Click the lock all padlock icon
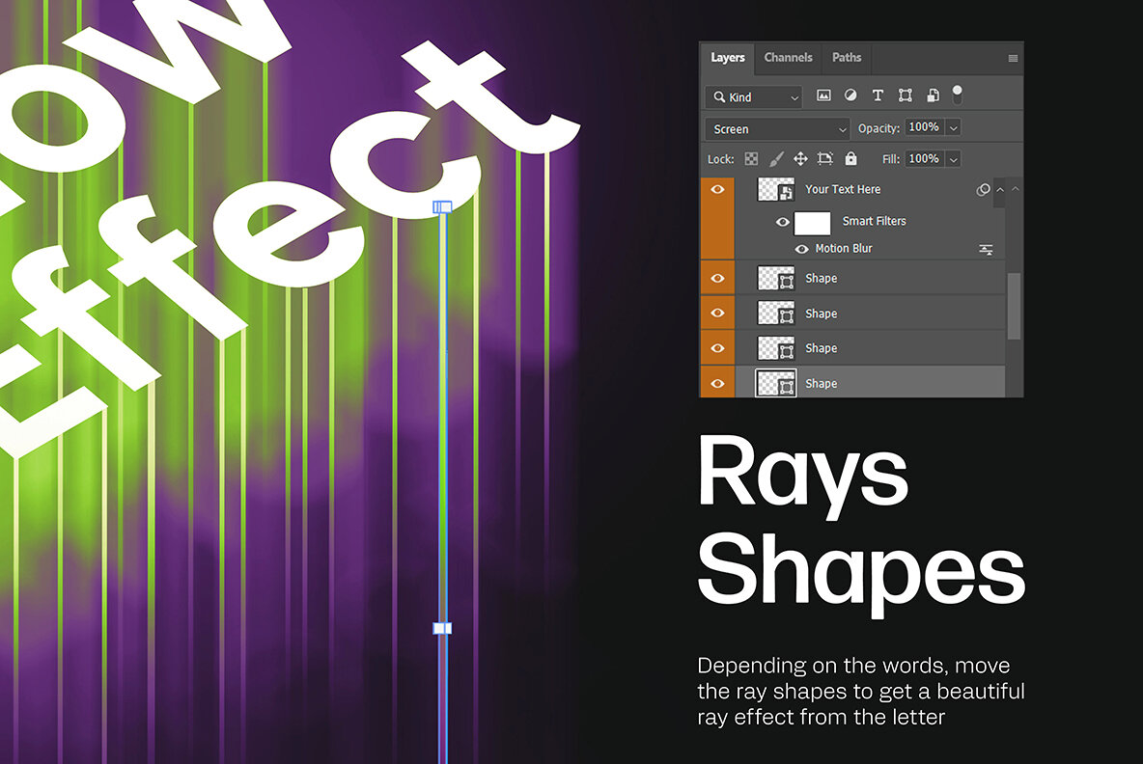Screen dimensions: 1143x764 850,158
